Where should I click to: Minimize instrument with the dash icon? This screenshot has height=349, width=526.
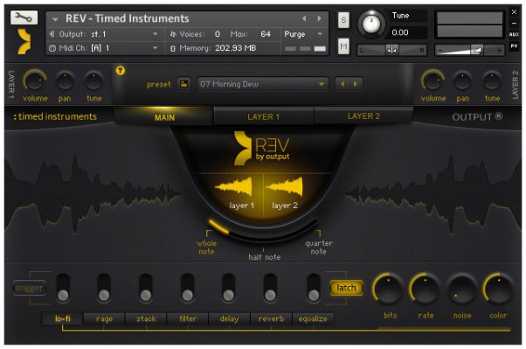coord(514,24)
